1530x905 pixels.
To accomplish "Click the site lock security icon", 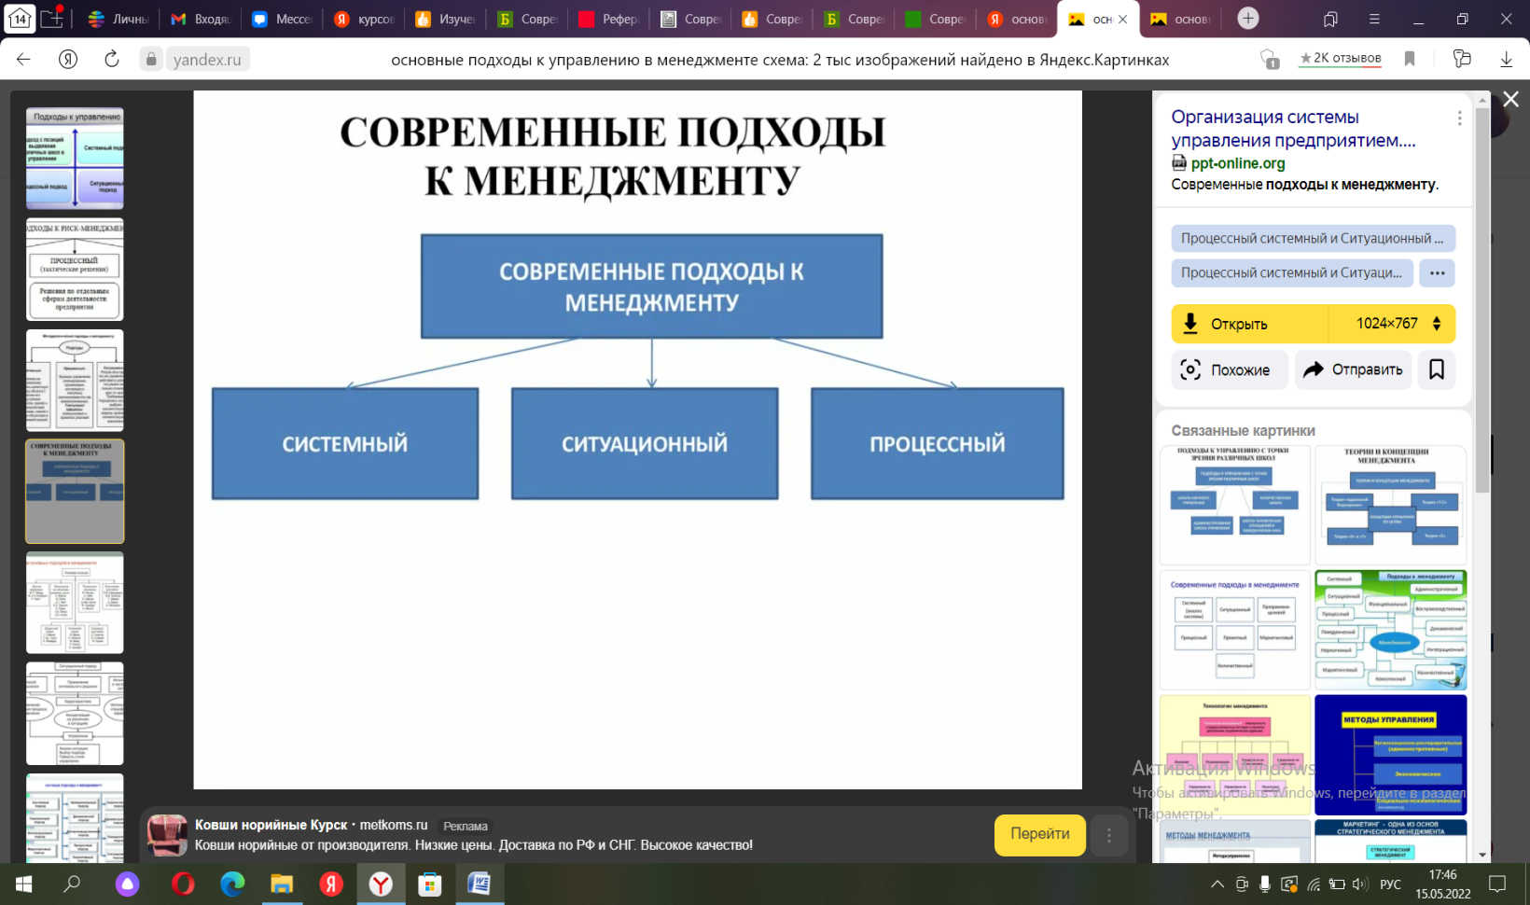I will click(151, 59).
